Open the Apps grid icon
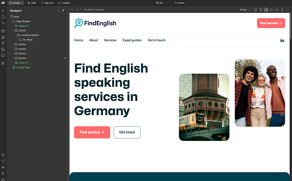The width and height of the screenshot is (292, 181). click(x=3, y=63)
